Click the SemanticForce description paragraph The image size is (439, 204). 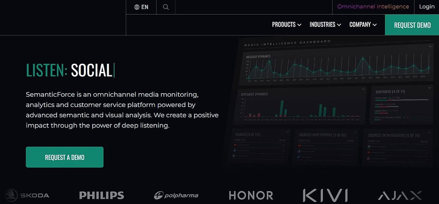(122, 110)
